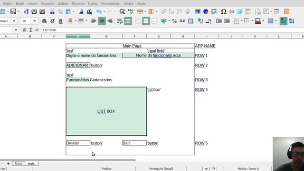Toggle center vertically alignment
304x171 pixels.
click(146, 21)
